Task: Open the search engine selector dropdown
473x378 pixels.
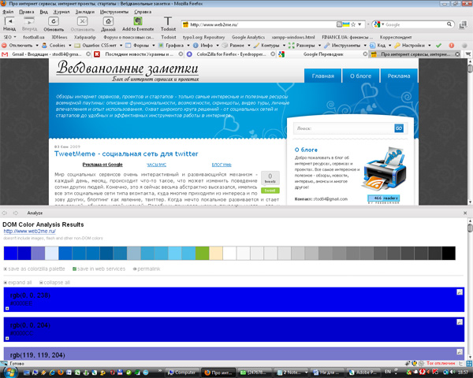Action: coord(383,24)
